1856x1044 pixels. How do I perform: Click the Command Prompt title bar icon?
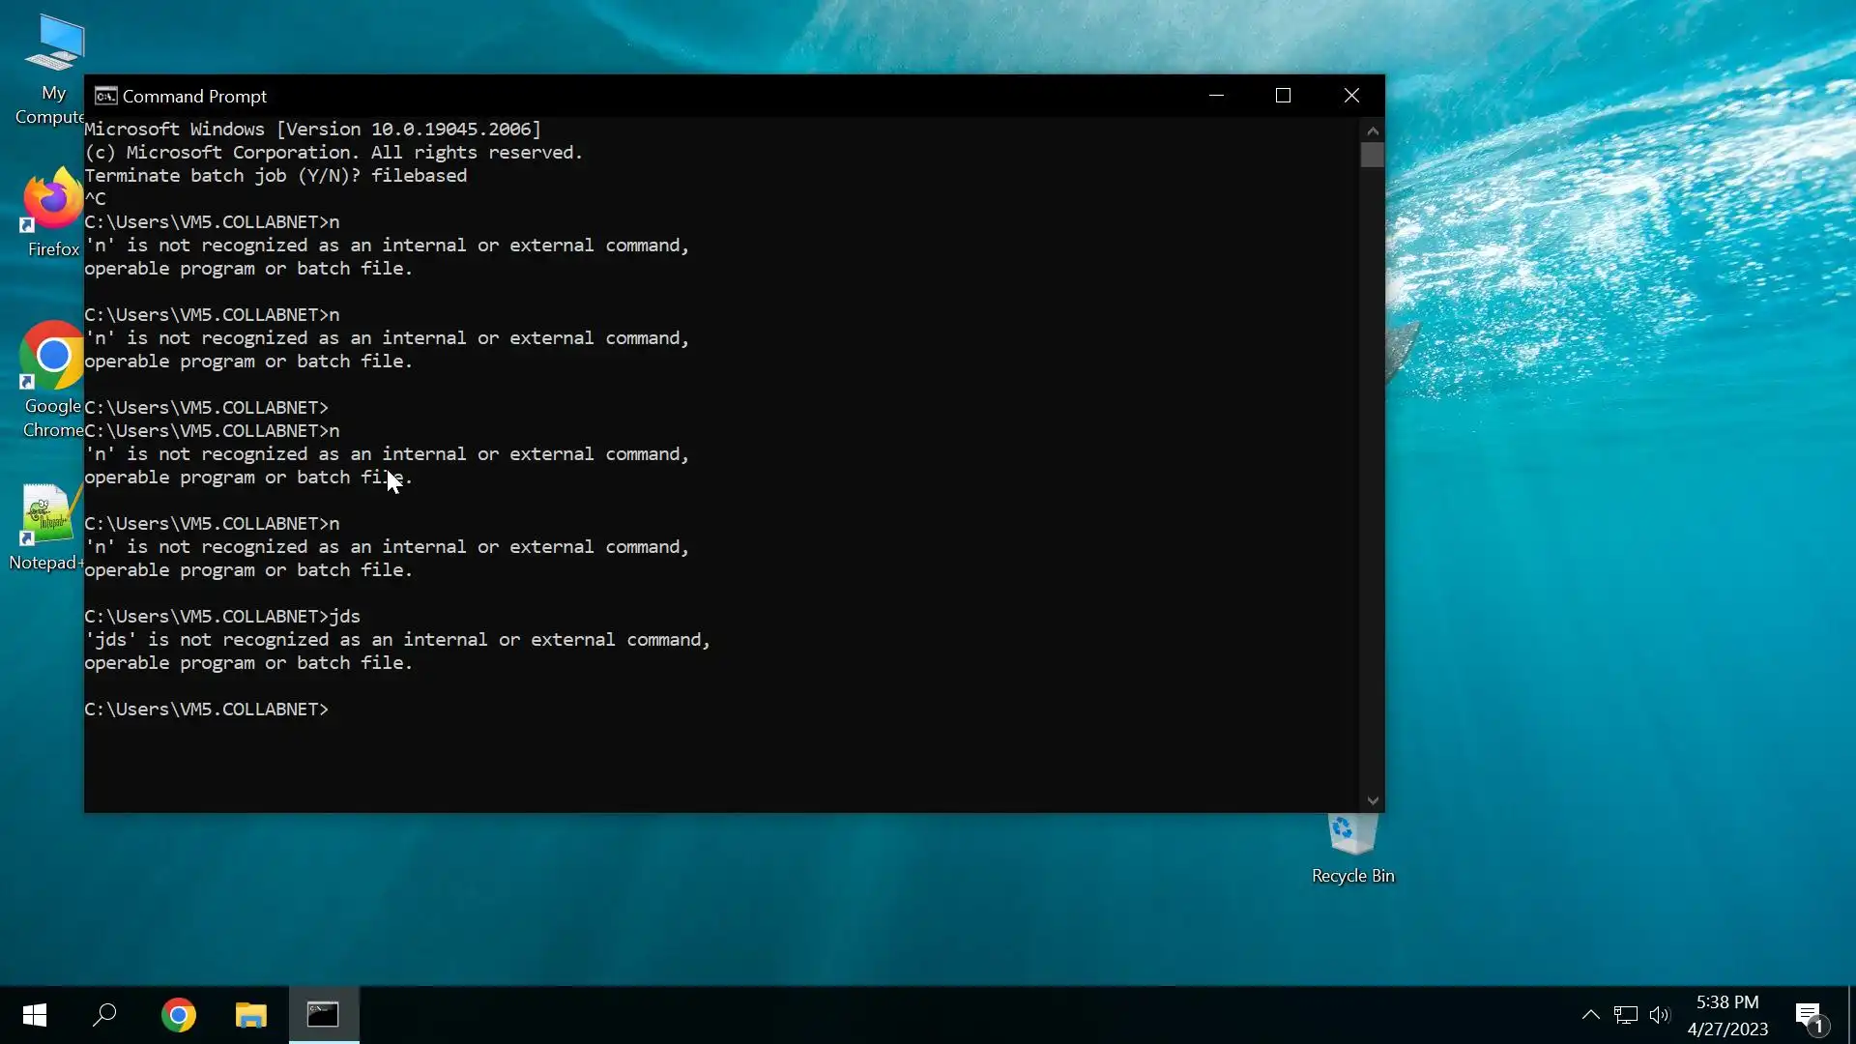105,96
